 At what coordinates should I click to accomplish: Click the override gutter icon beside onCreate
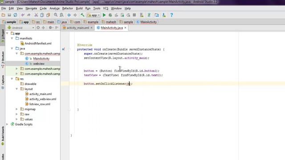pos(63,49)
